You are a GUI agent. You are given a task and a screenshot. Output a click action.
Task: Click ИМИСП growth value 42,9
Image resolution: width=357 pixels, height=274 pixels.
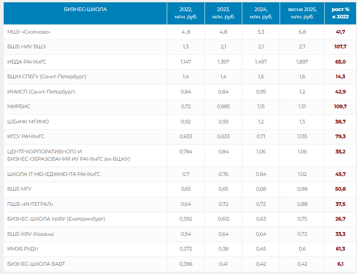pyautogui.click(x=340, y=92)
